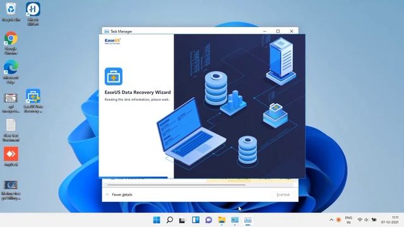Minimize the Task Manager window
The image size is (404, 227).
coord(264,31)
